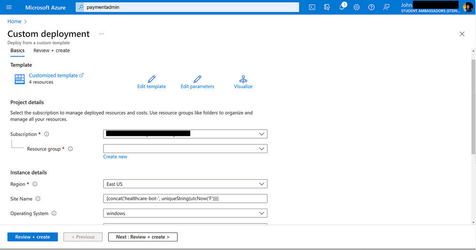Click the Edit parameters pencil icon
The height and width of the screenshot is (250, 476).
197,79
